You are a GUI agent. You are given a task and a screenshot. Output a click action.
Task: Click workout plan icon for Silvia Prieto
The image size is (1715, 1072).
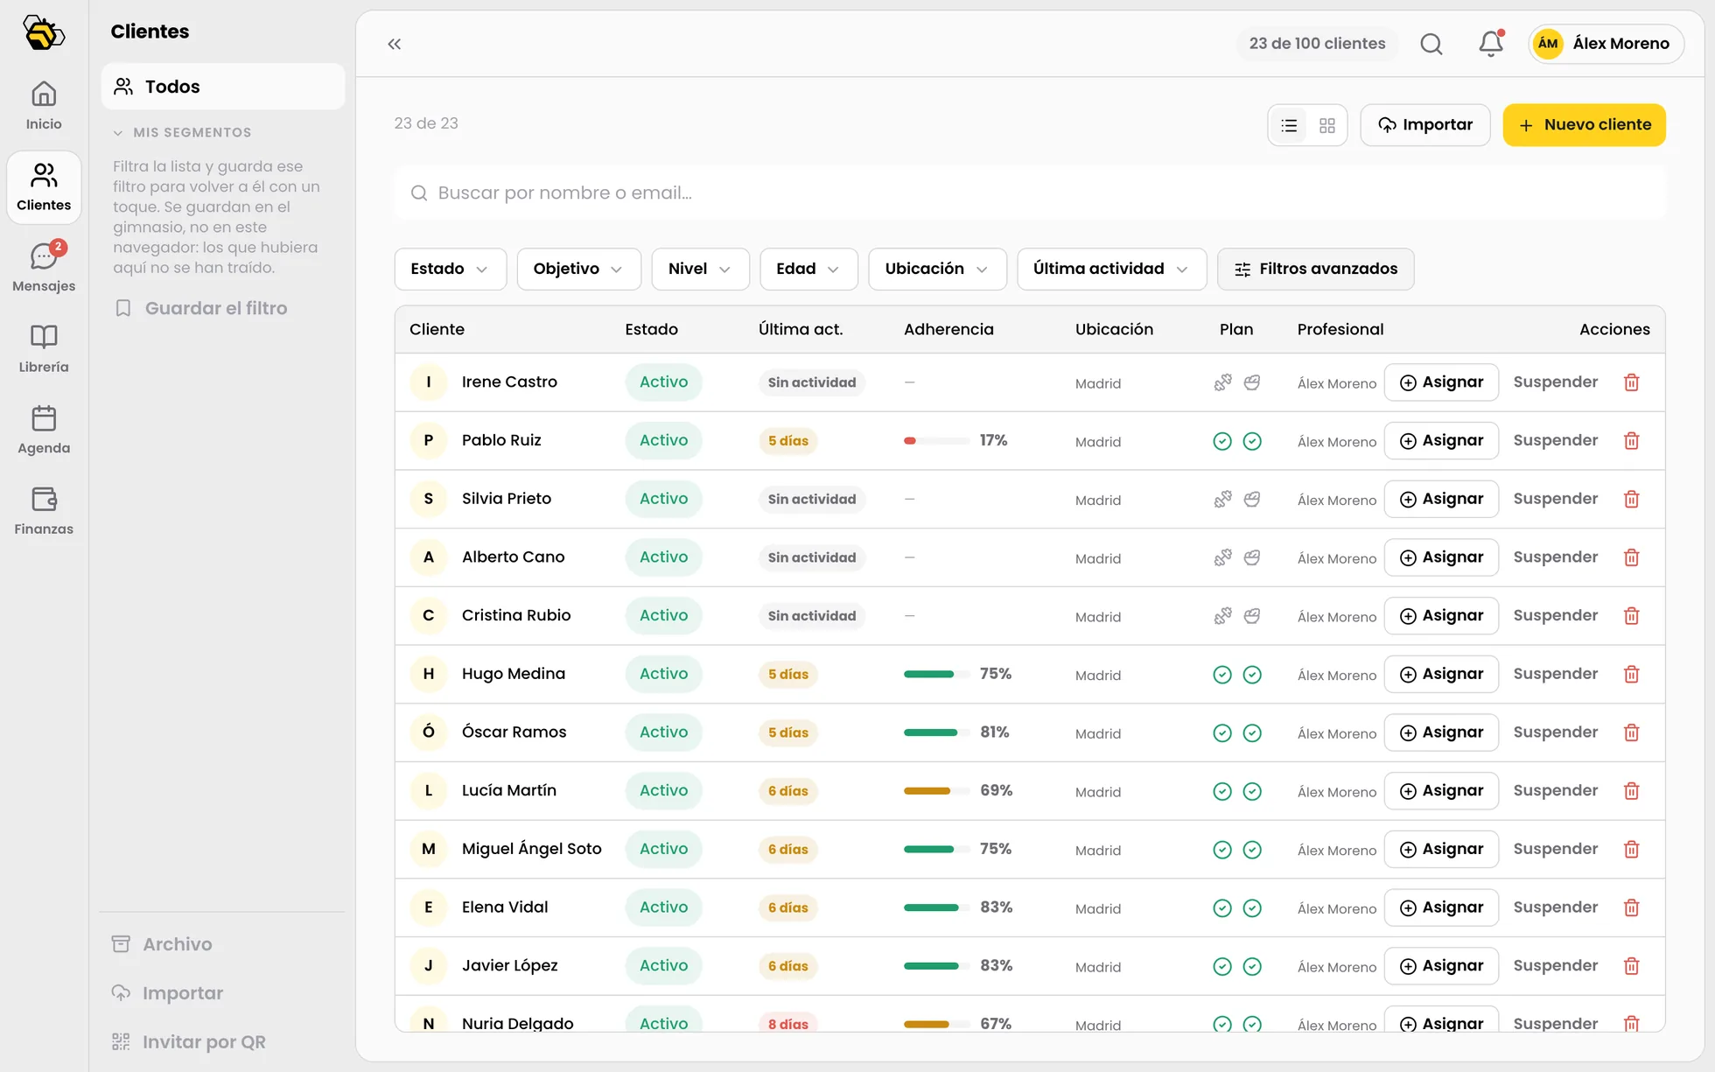[x=1222, y=499]
